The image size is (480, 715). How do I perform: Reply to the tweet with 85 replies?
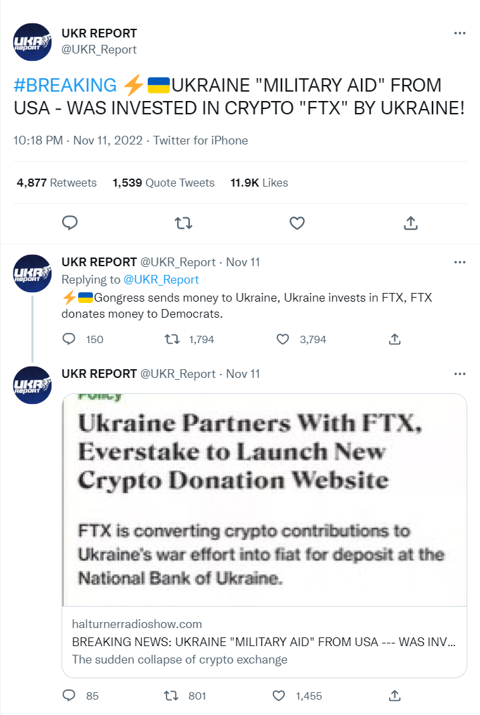pos(69,696)
